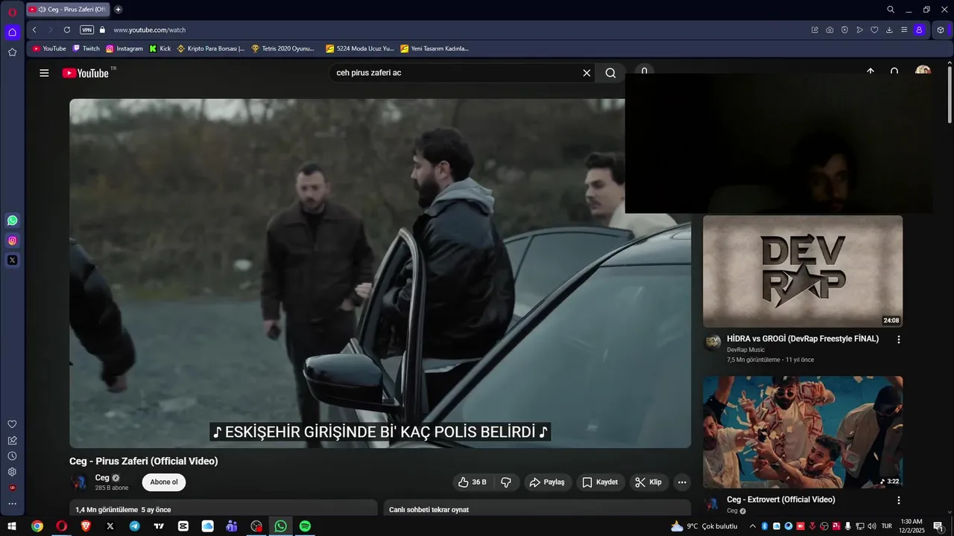Open Opera sidebar bookmarks star icon

pos(12,52)
